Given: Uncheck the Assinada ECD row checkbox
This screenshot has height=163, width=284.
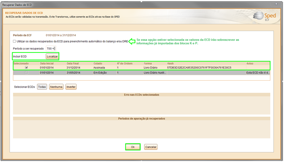Looking at the screenshot, I should pyautogui.click(x=26, y=67).
